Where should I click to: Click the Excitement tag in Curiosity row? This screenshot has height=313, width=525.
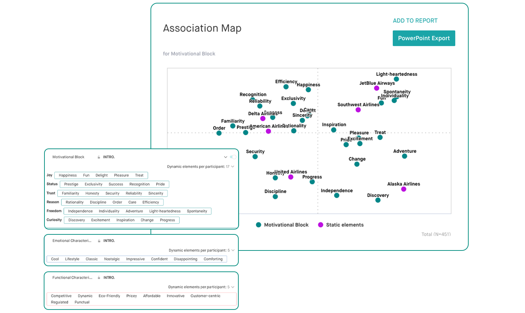(101, 220)
